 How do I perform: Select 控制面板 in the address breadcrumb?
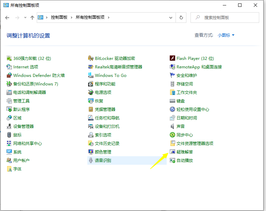click(x=60, y=17)
